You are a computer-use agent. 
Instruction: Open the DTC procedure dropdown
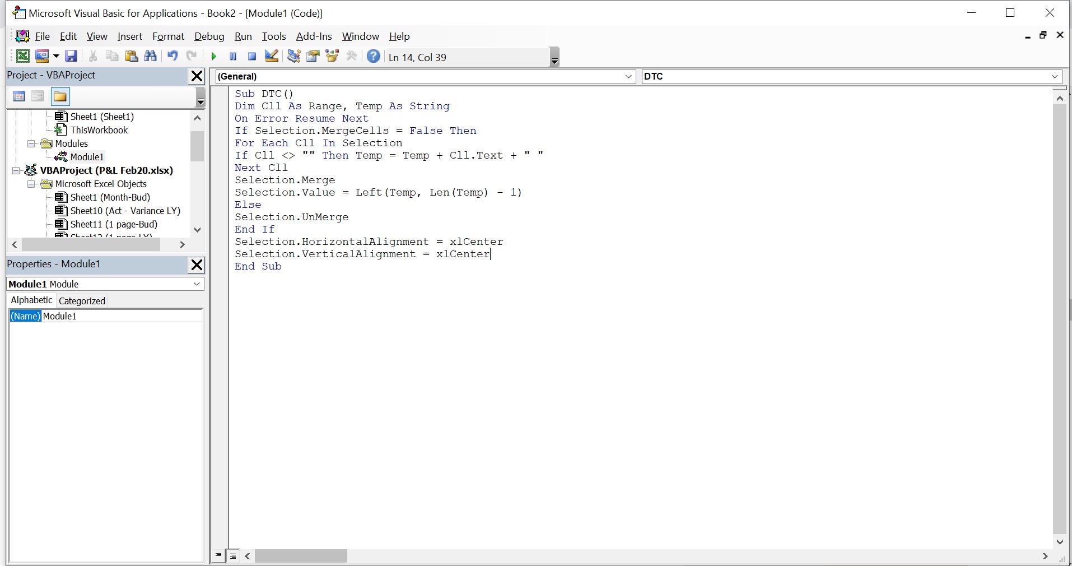[x=1055, y=77]
